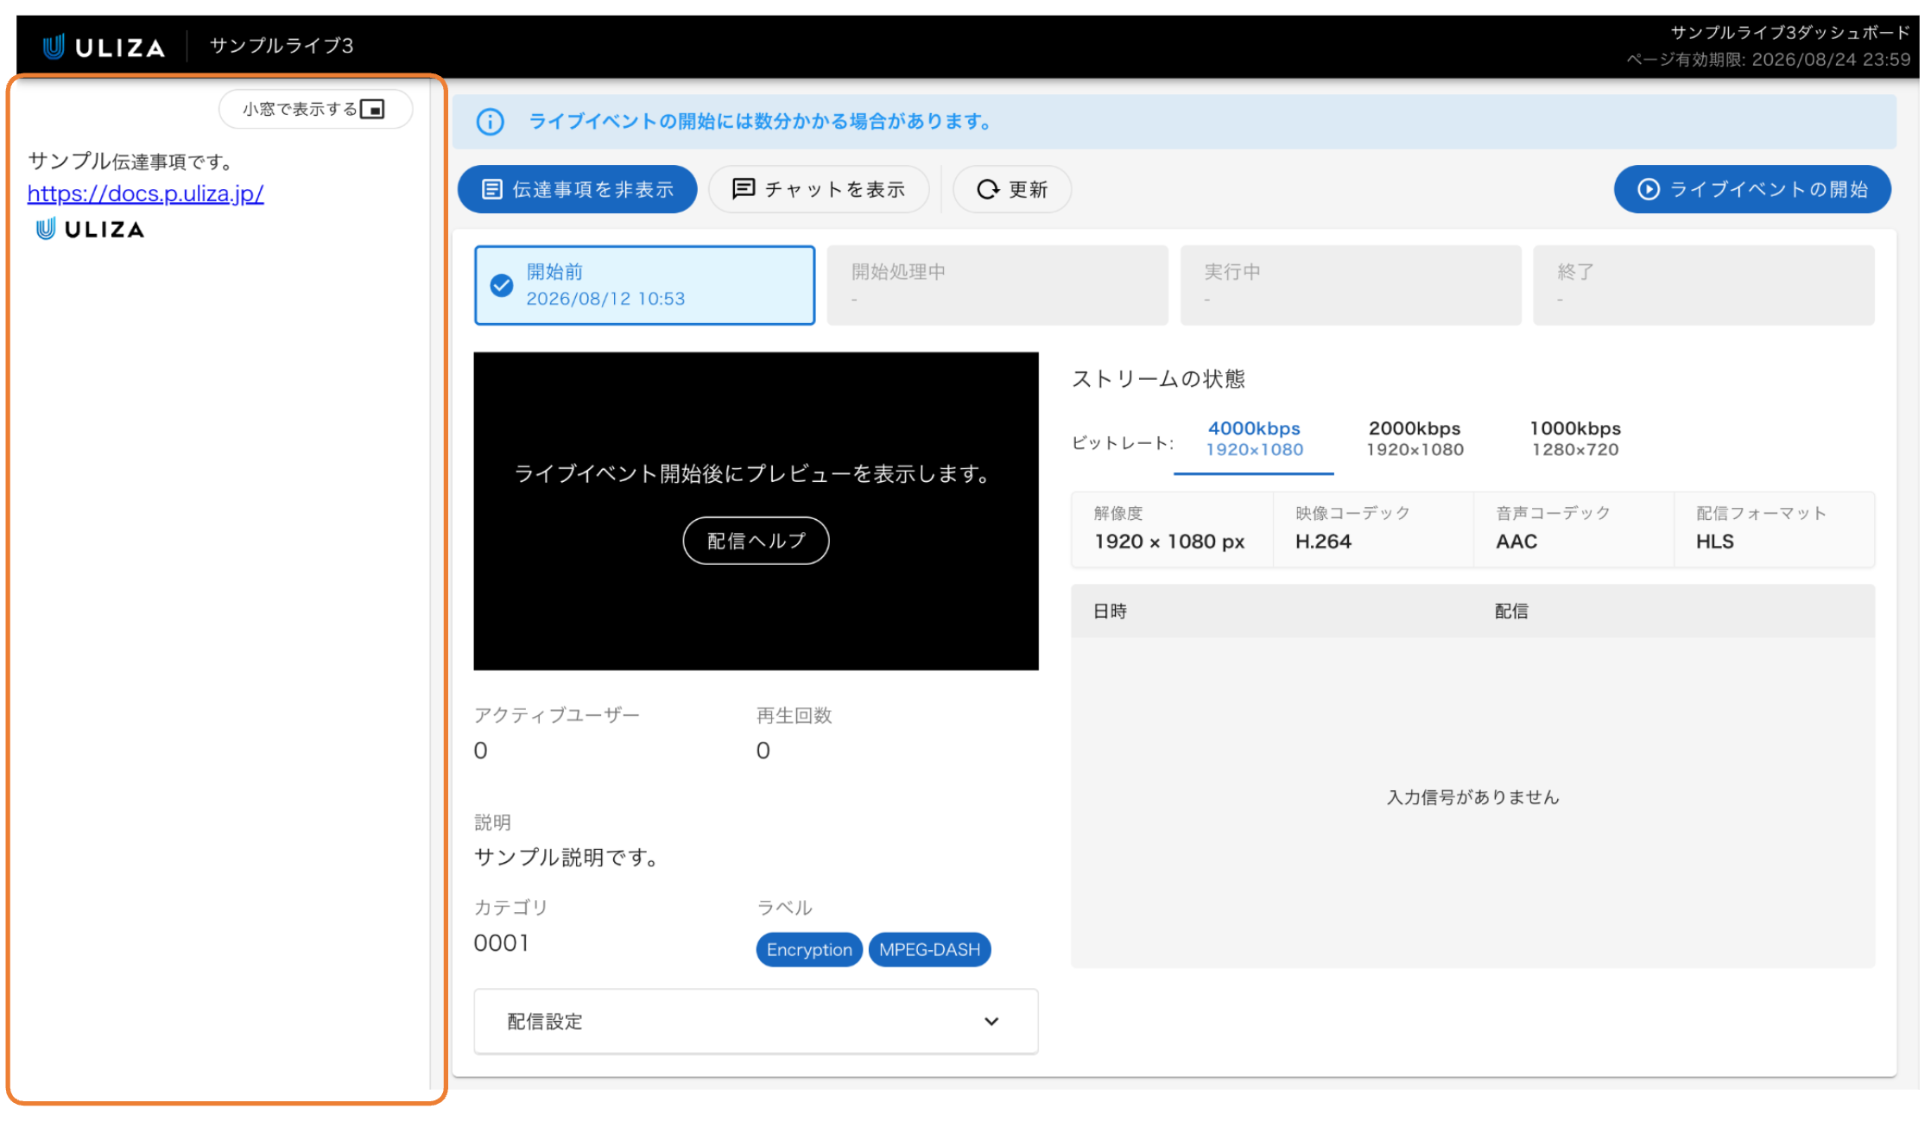Click the picture-in-picture icon on 小窓で表示する
This screenshot has width=1931, height=1128.
pyautogui.click(x=372, y=110)
